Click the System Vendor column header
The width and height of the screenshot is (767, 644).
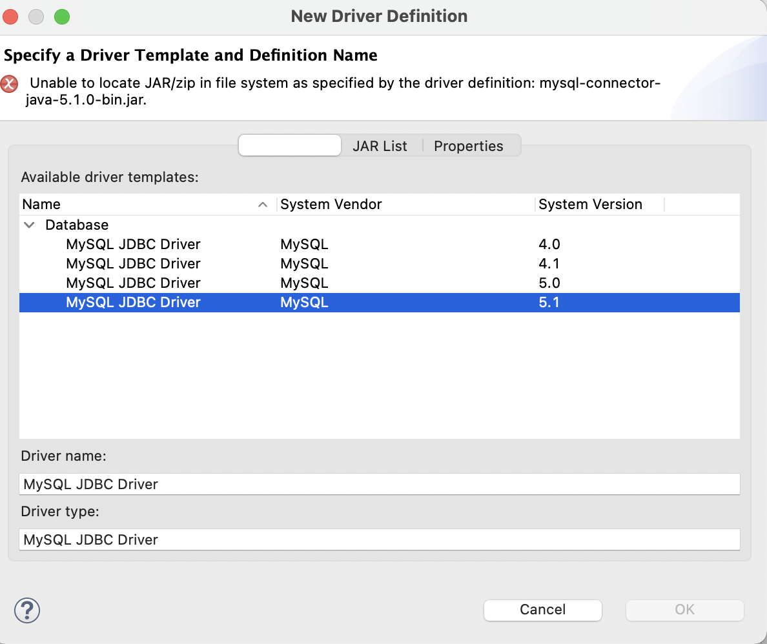point(406,205)
